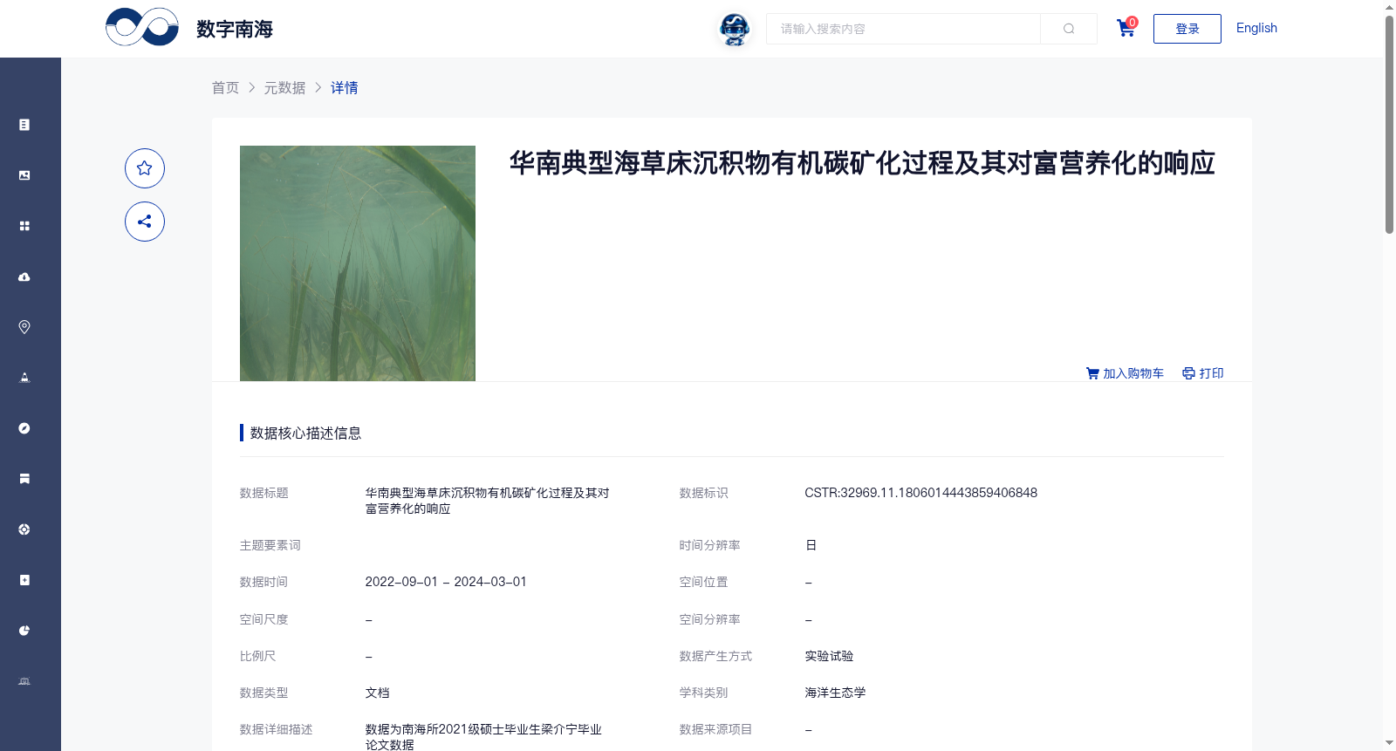Click the 海洋生态学 value
This screenshot has width=1396, height=751.
click(835, 693)
